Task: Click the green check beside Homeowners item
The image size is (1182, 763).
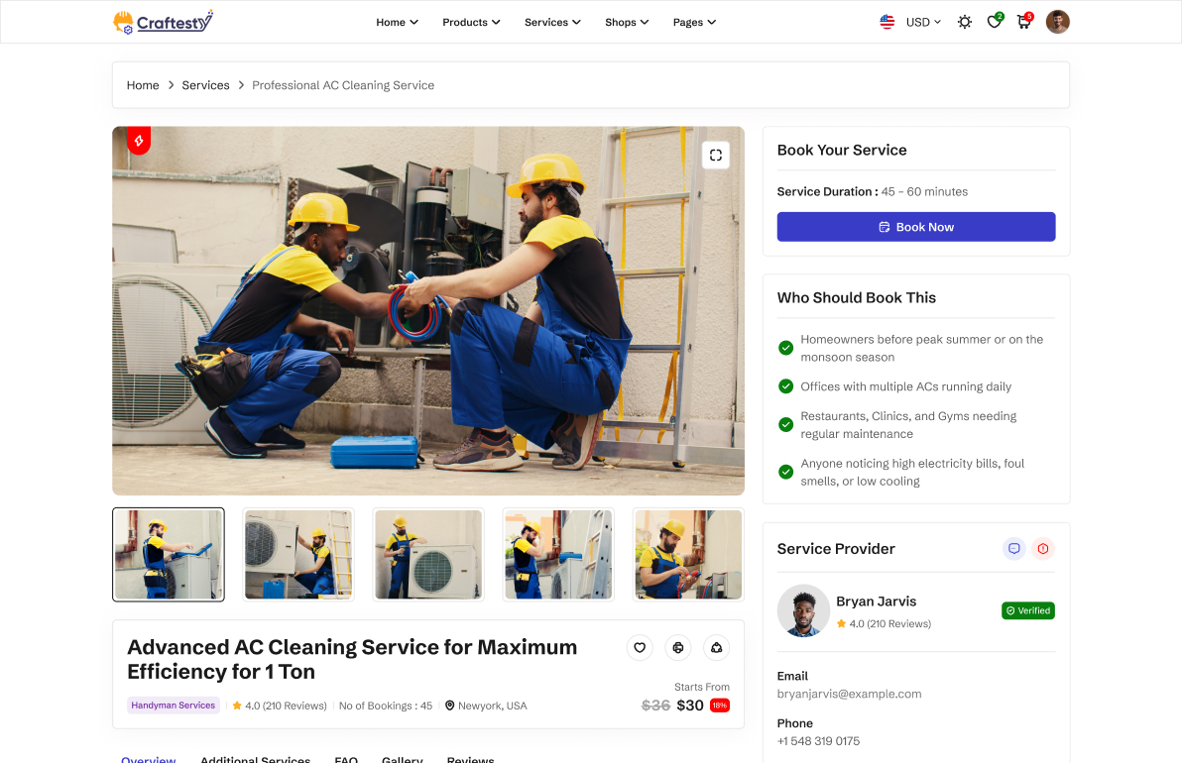Action: coord(785,348)
